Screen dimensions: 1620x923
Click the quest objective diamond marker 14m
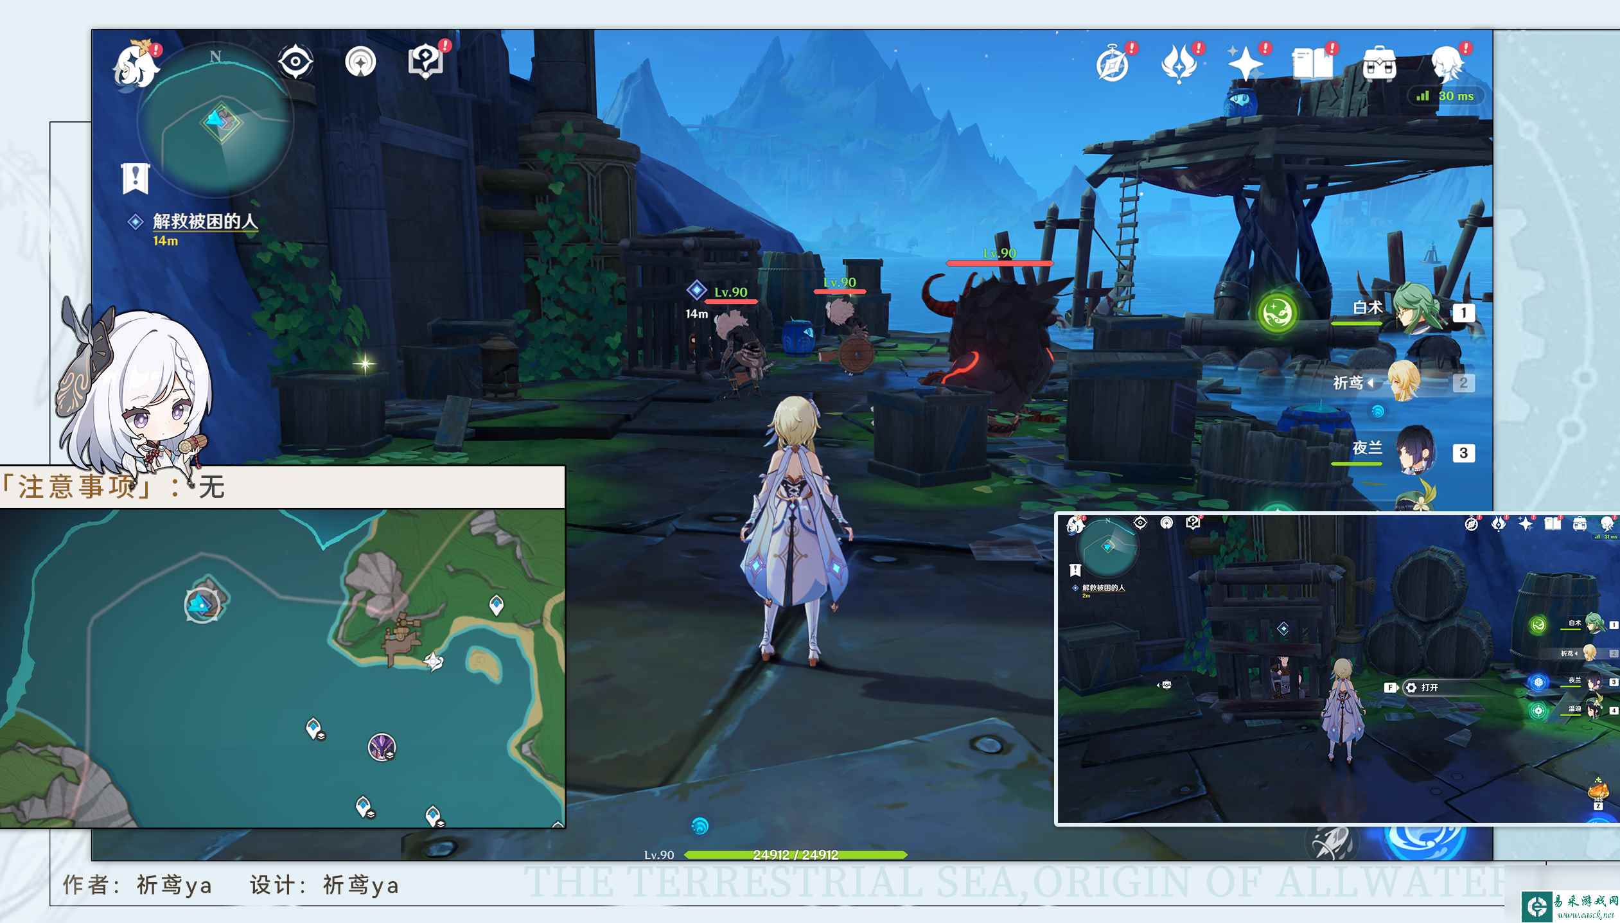pyautogui.click(x=697, y=290)
